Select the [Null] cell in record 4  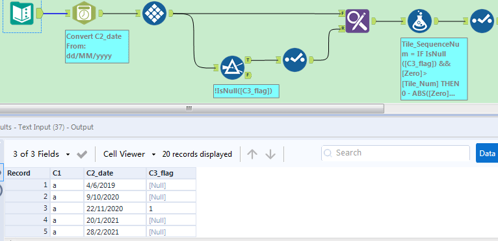(171, 220)
